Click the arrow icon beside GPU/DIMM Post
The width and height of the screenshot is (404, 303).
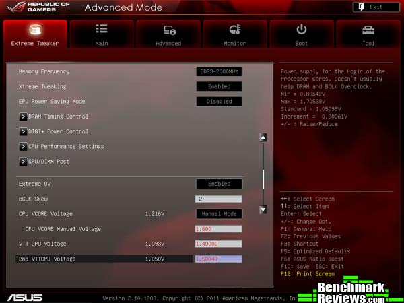point(23,162)
